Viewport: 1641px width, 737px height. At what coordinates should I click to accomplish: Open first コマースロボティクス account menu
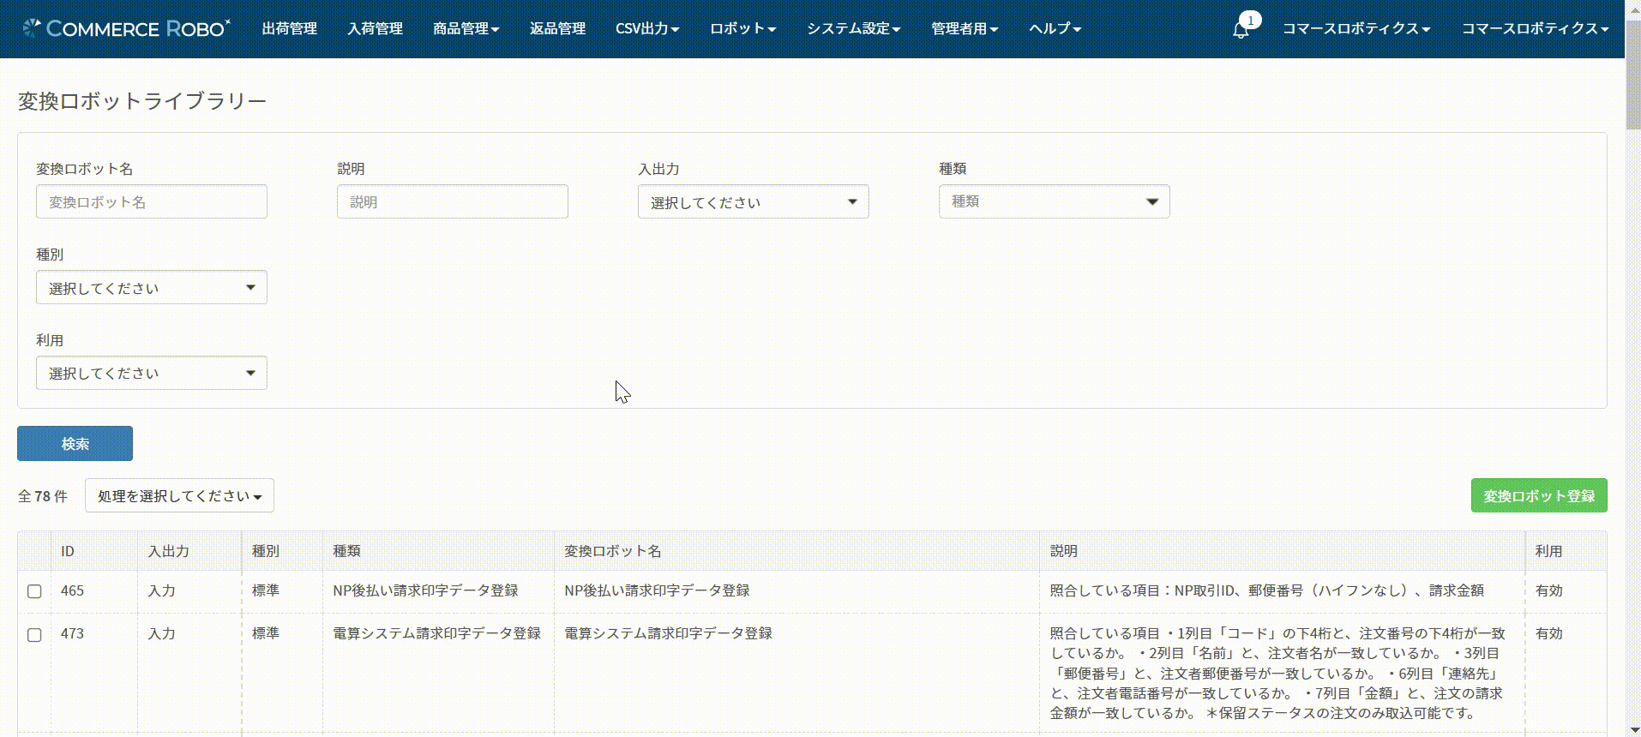click(1356, 28)
